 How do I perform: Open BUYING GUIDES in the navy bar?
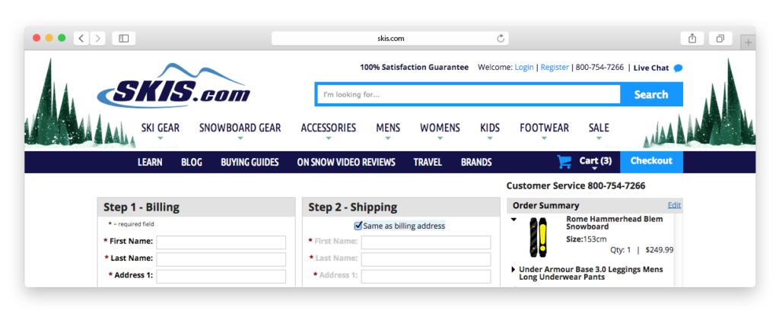(x=250, y=162)
